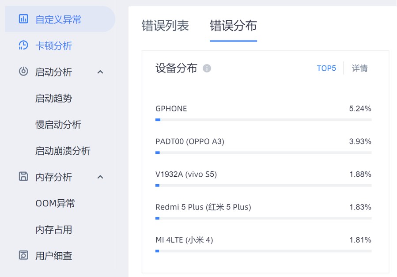This screenshot has height=277, width=397.
Task: Open 详情 for device distribution
Action: [x=359, y=68]
